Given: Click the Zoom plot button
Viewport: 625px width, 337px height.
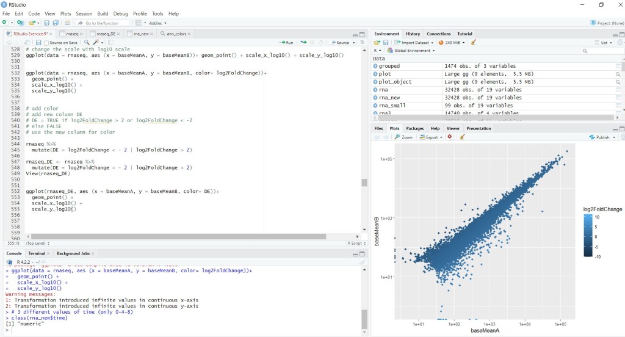Looking at the screenshot, I should point(403,137).
